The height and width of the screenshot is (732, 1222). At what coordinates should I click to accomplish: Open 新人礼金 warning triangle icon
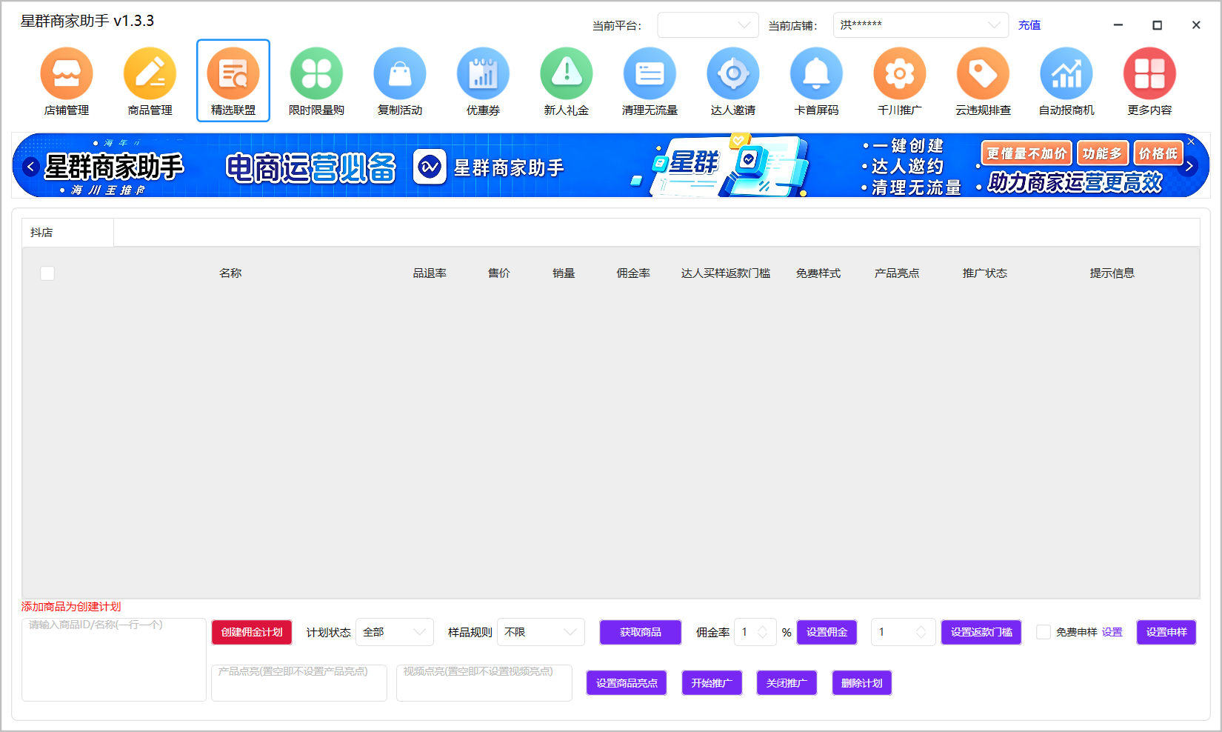pyautogui.click(x=567, y=73)
